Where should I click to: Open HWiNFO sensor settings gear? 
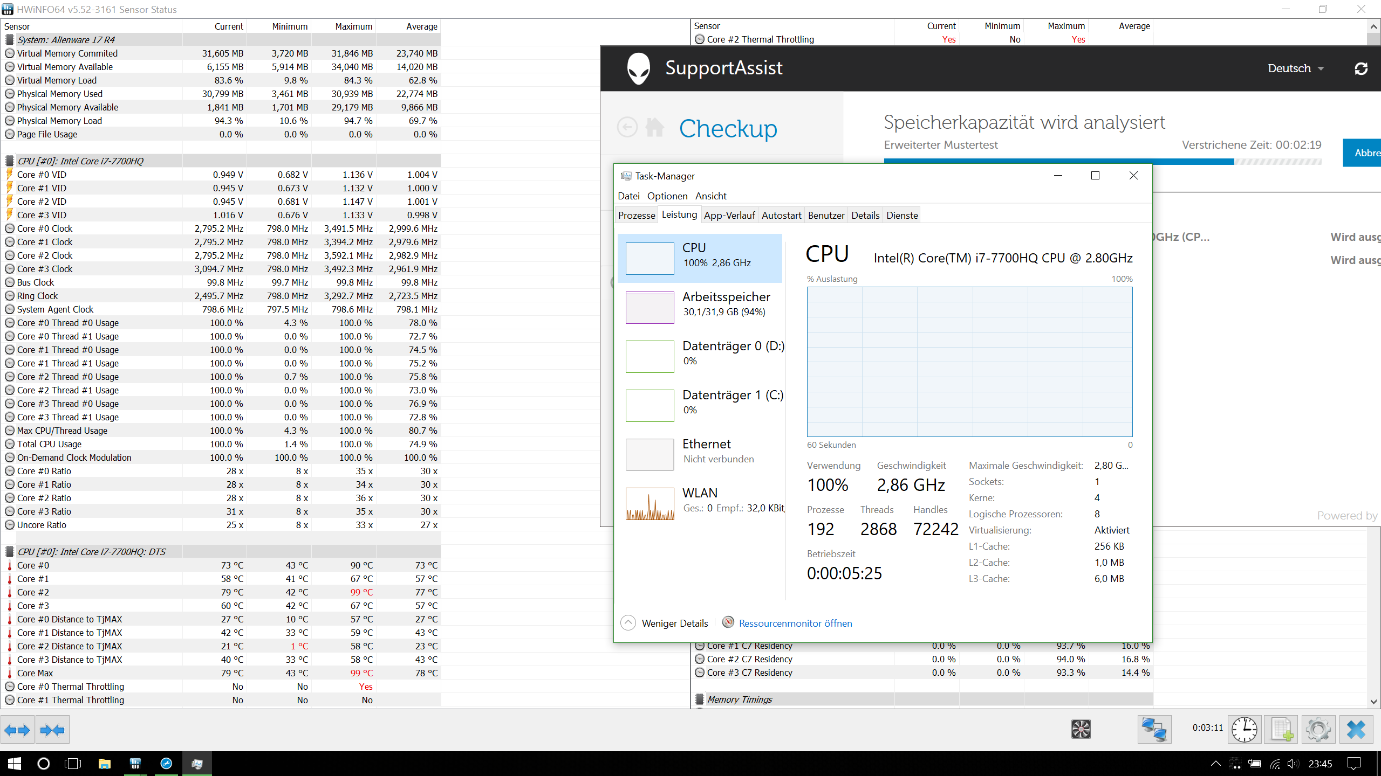(x=1318, y=731)
